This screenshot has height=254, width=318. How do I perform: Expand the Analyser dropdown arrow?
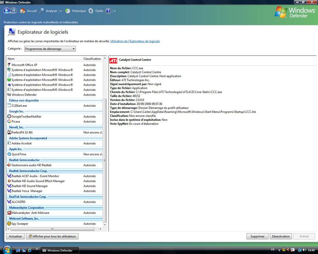(61, 11)
